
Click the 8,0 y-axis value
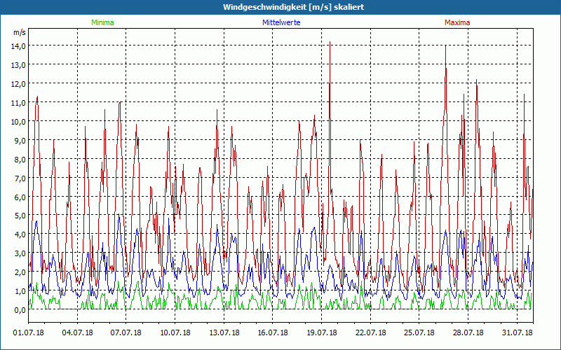(20, 160)
